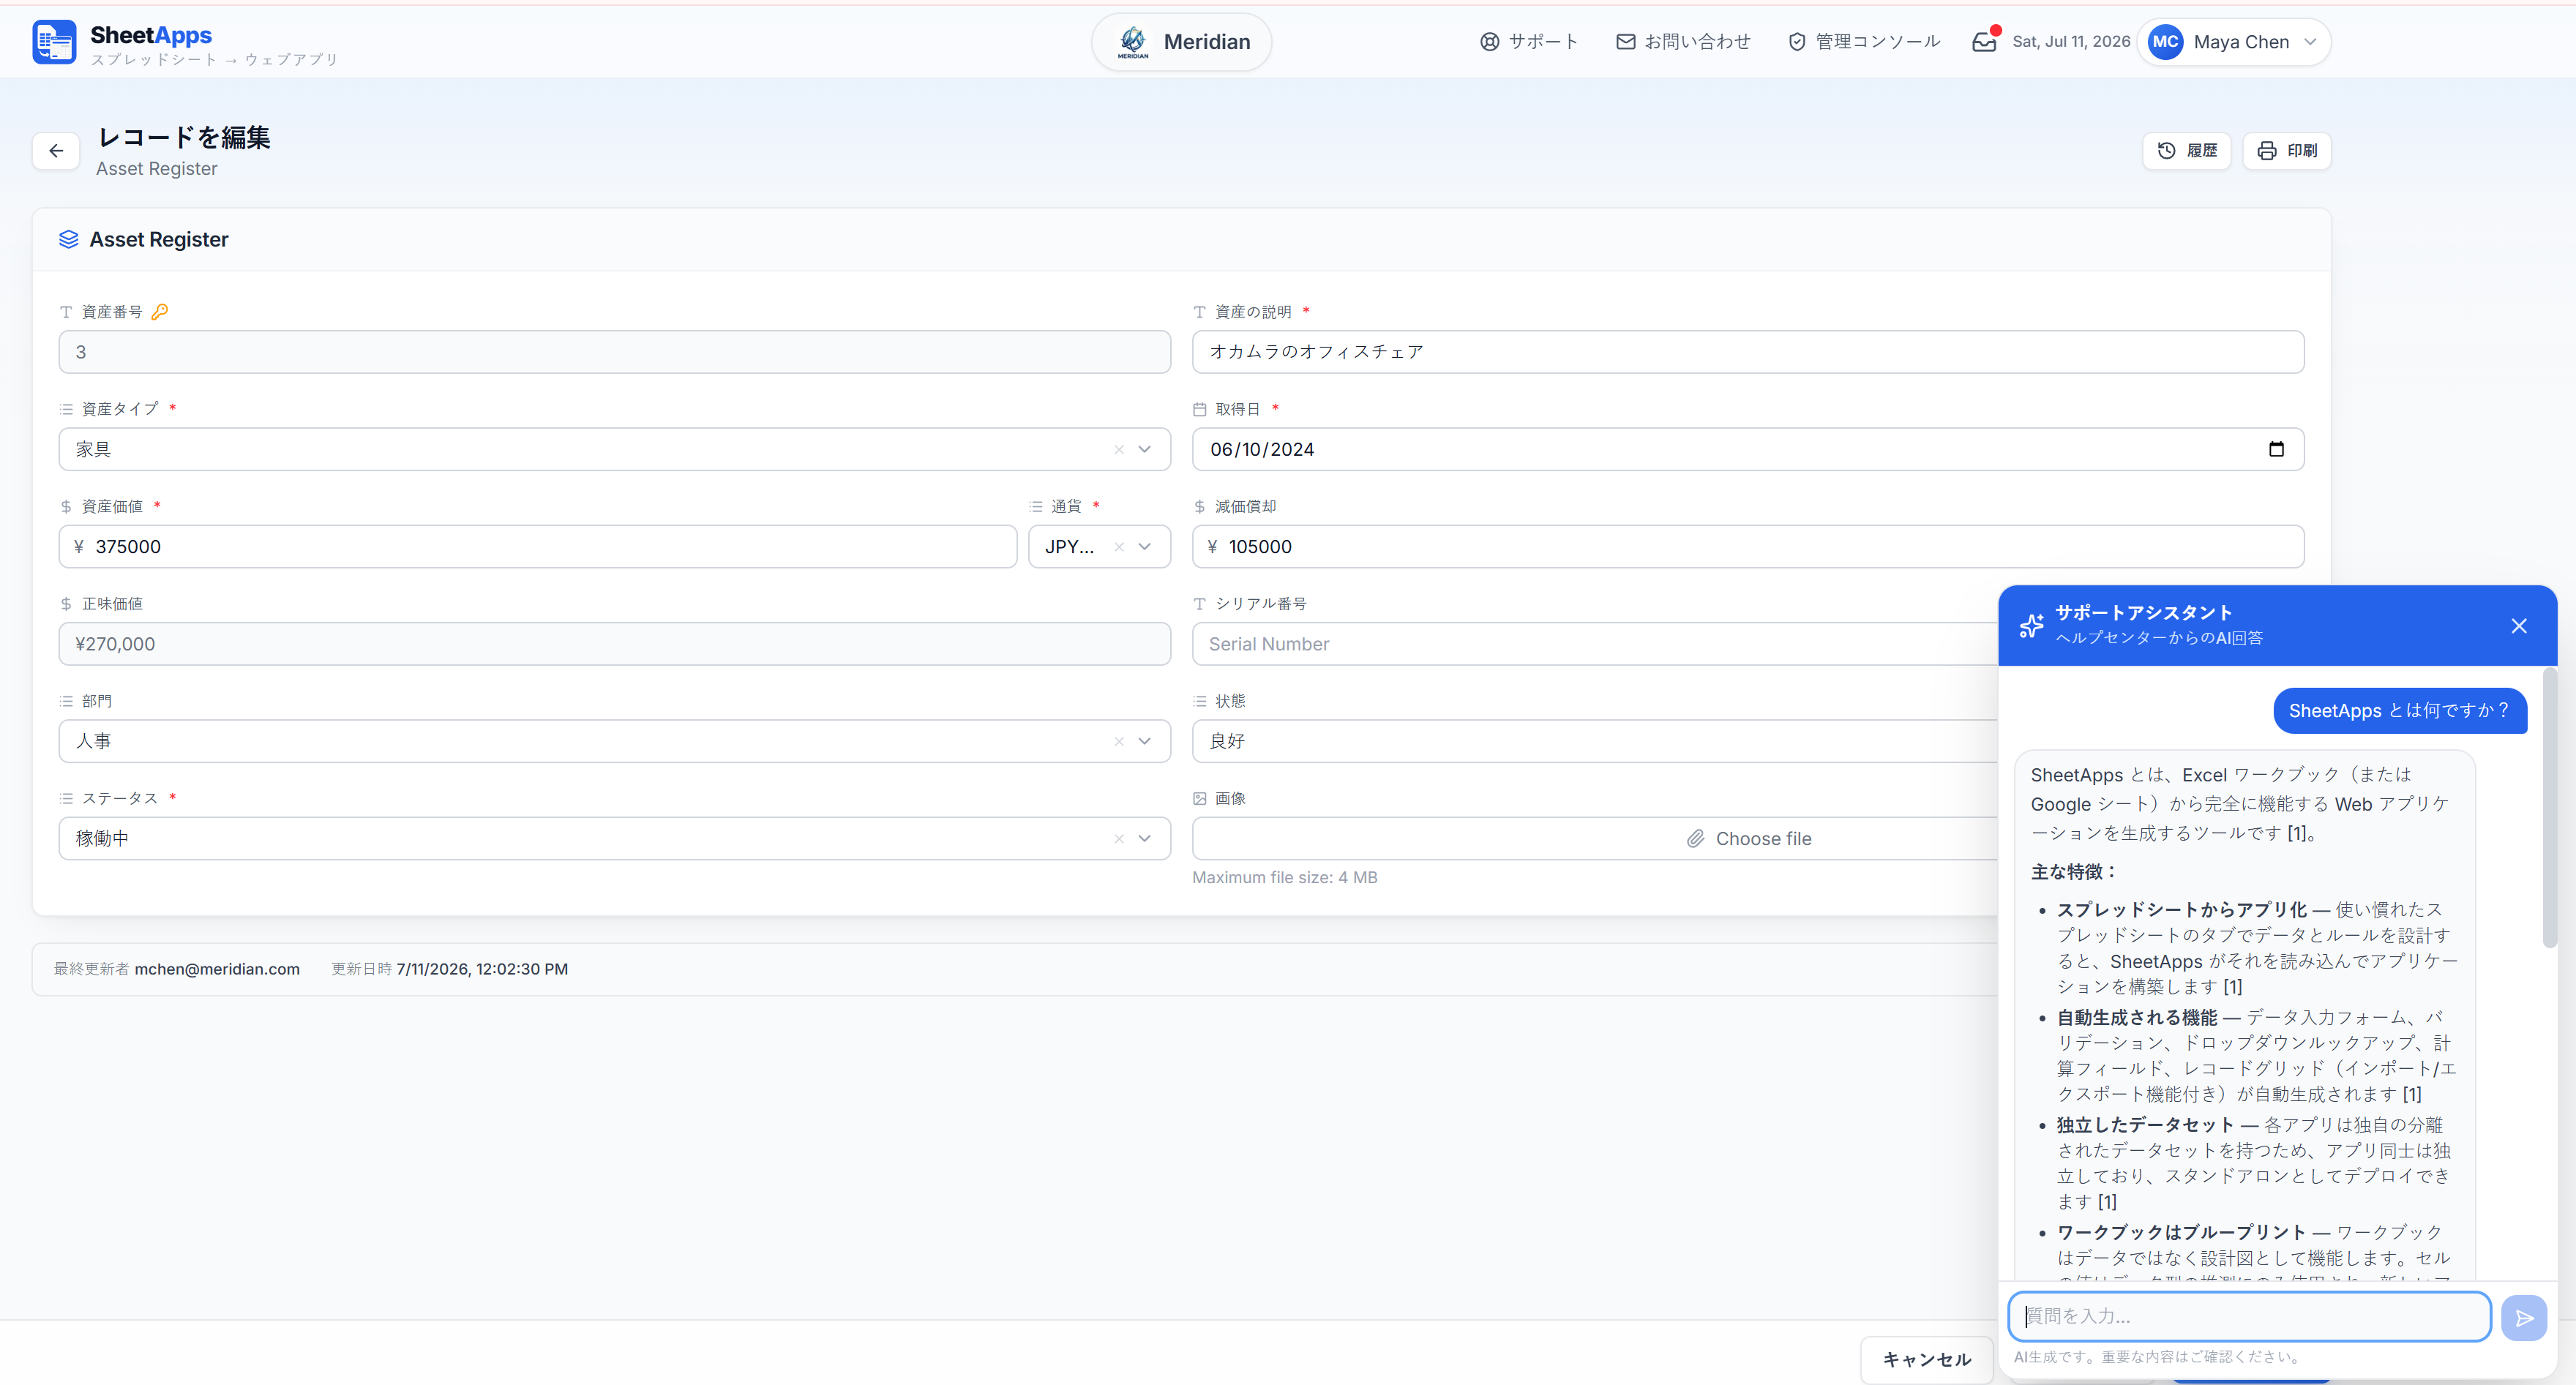Click the 質問を入力 chat input
Screen dimensions: 2576x1385
point(2249,1317)
